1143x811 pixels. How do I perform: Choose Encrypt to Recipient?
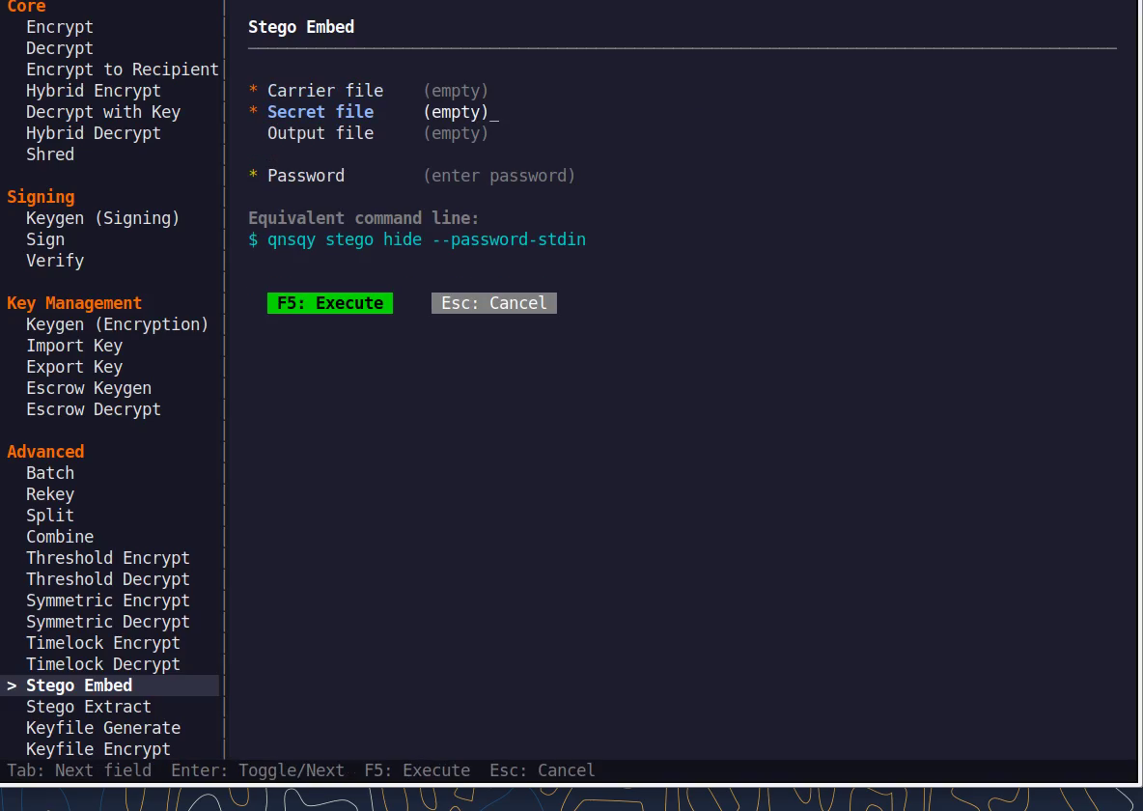tap(123, 70)
